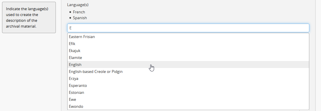Choose the Elamite language entry
The width and height of the screenshot is (321, 111).
(x=188, y=58)
